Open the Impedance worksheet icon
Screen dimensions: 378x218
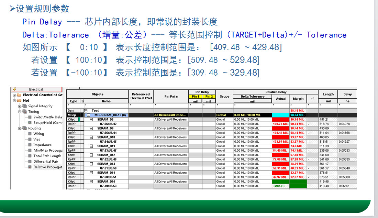coord(30,145)
